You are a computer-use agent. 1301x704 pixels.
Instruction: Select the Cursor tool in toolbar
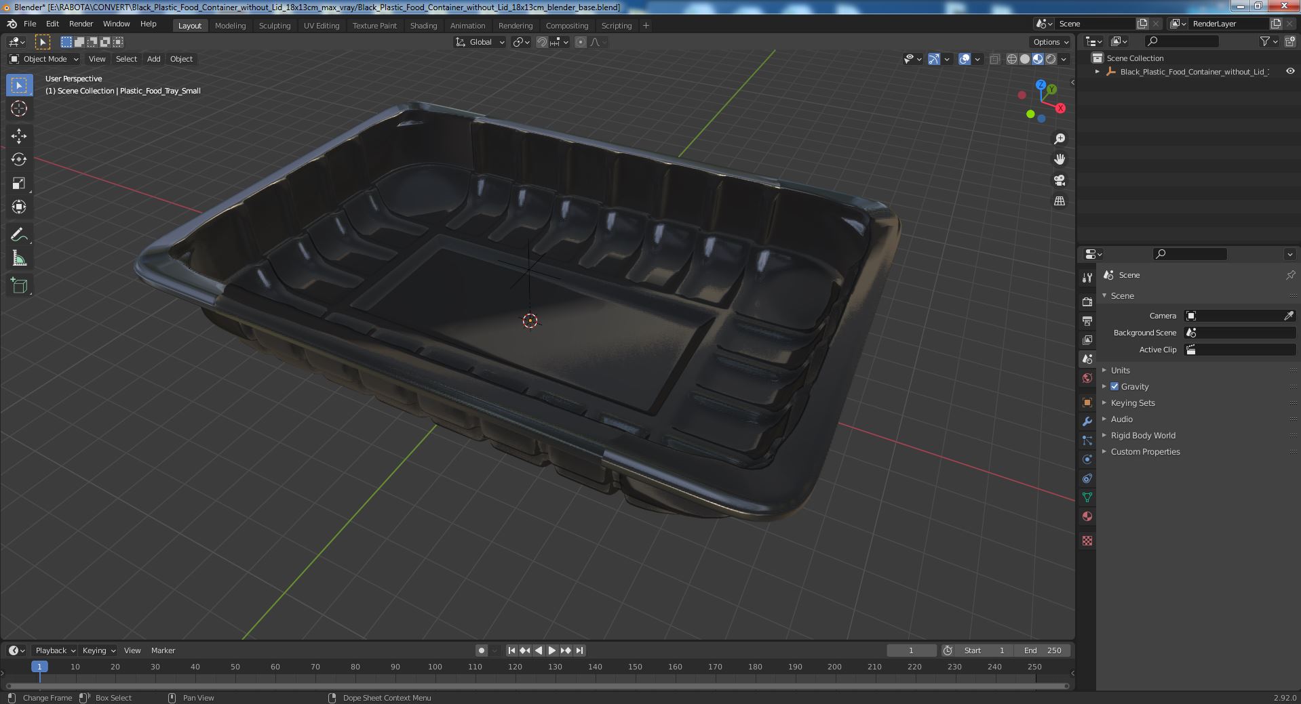tap(19, 108)
